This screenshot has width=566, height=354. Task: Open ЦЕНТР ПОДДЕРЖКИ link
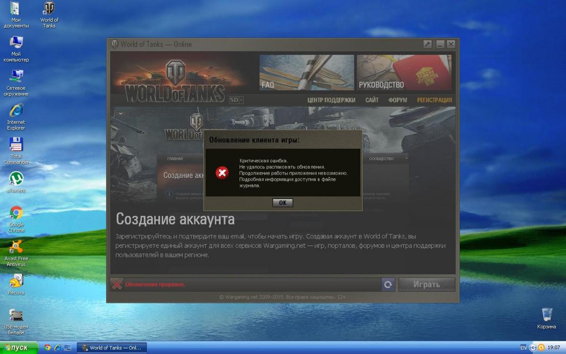point(331,100)
